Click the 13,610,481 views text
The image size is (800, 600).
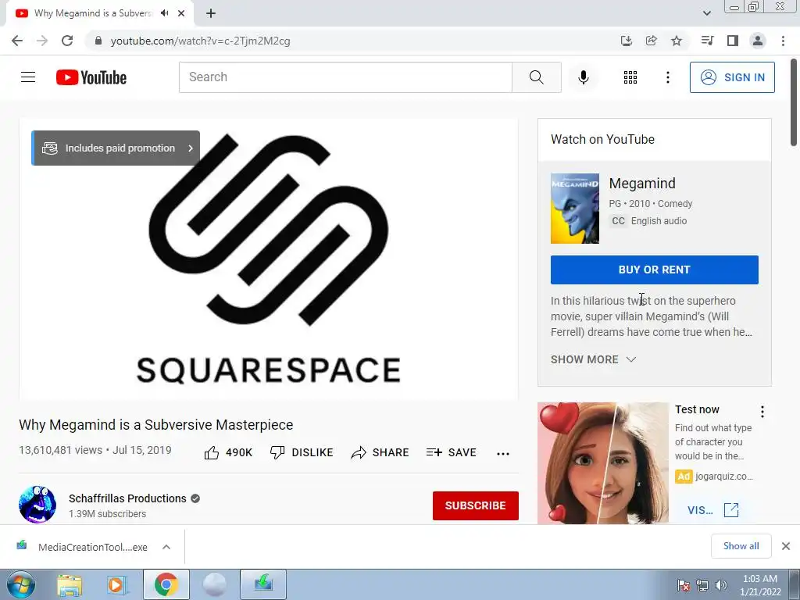coord(61,450)
